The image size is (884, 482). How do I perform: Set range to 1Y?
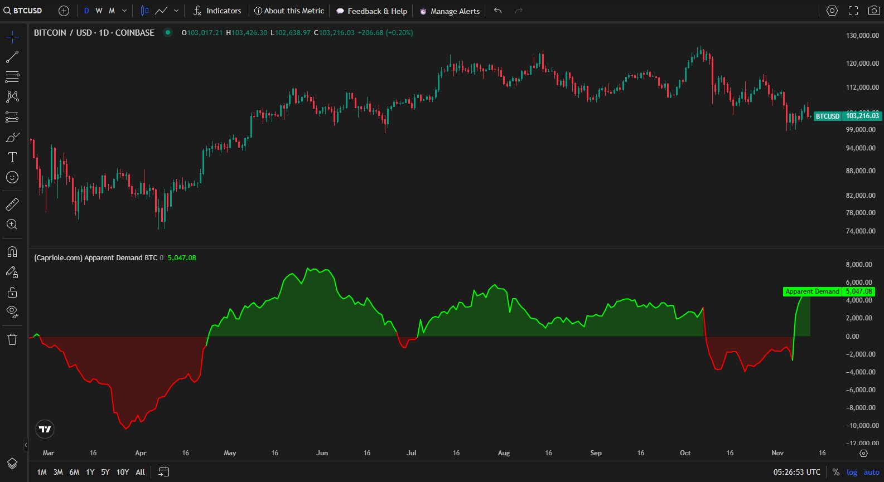click(90, 472)
